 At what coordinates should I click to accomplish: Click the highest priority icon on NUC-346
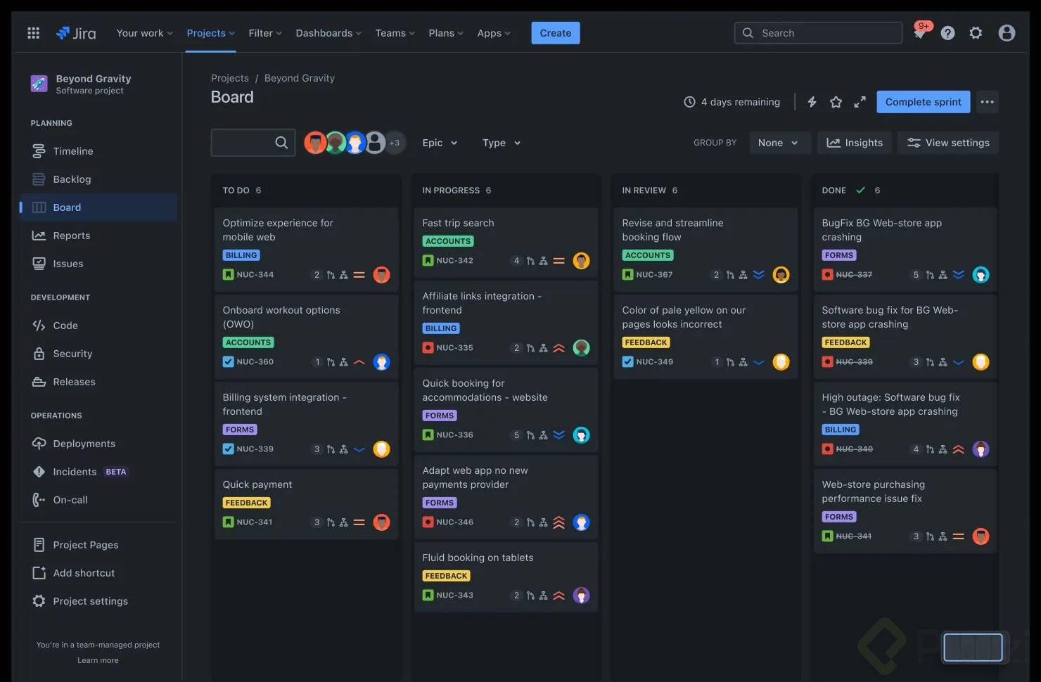coord(558,522)
